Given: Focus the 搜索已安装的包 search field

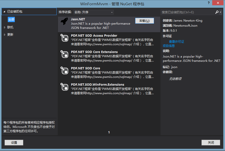Looking at the screenshot, I should pos(188,12).
